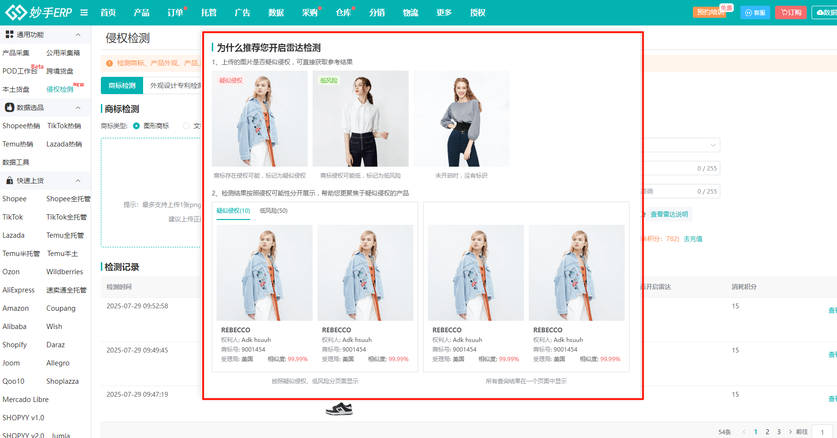Open the 广告 menu
The width and height of the screenshot is (837, 438).
[x=243, y=12]
